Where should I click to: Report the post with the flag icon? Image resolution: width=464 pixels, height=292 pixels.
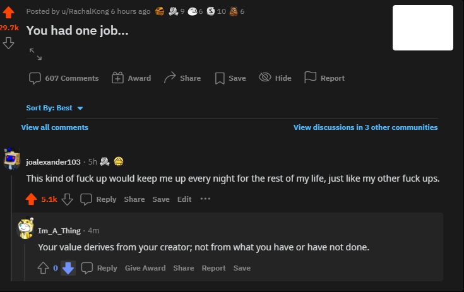coord(310,78)
